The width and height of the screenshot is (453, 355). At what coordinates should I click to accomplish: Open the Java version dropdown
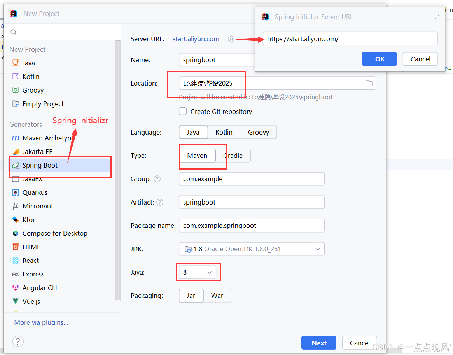(197, 272)
